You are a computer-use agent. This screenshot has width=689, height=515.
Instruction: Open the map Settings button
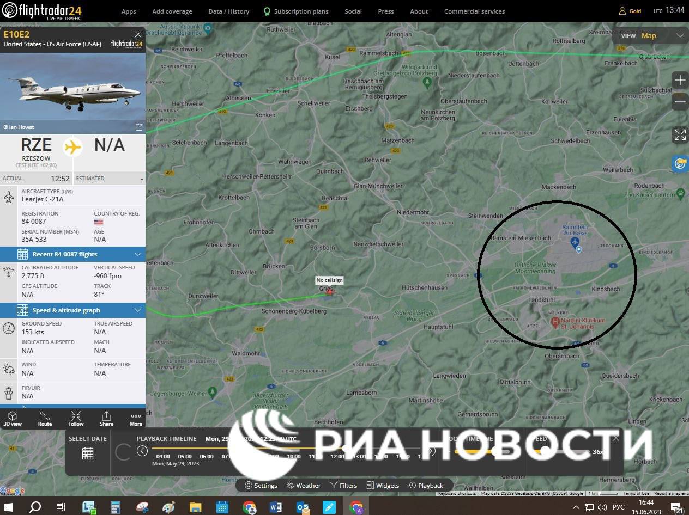point(261,486)
